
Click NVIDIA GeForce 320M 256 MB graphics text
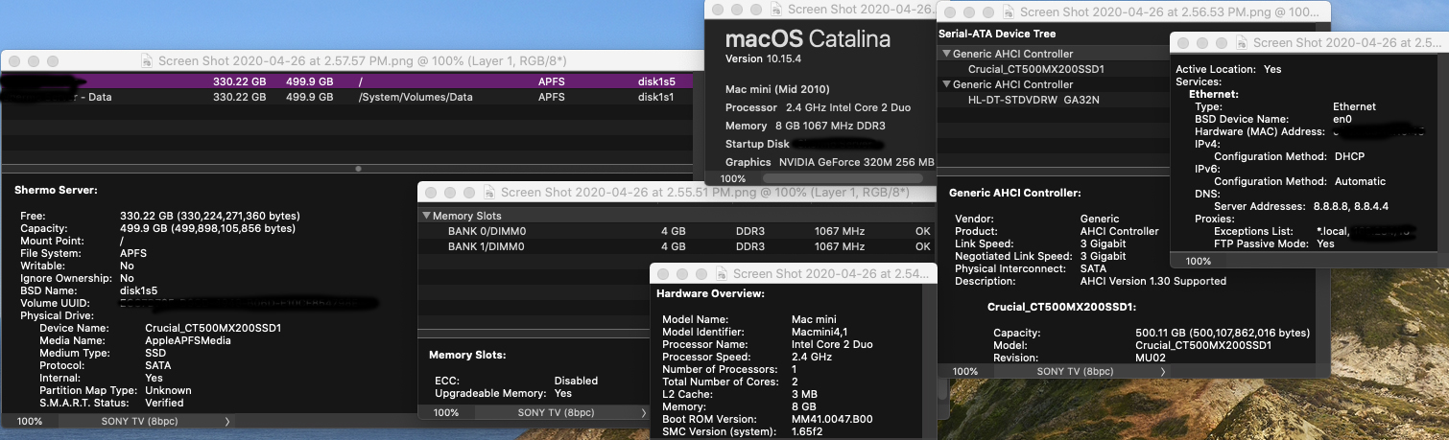coord(856,162)
